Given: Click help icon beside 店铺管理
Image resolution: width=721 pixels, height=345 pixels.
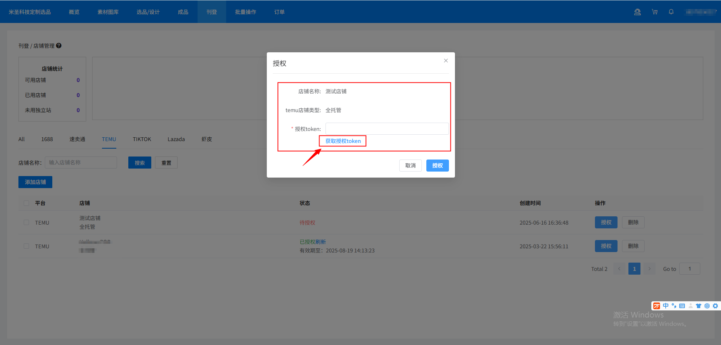Looking at the screenshot, I should coord(59,46).
